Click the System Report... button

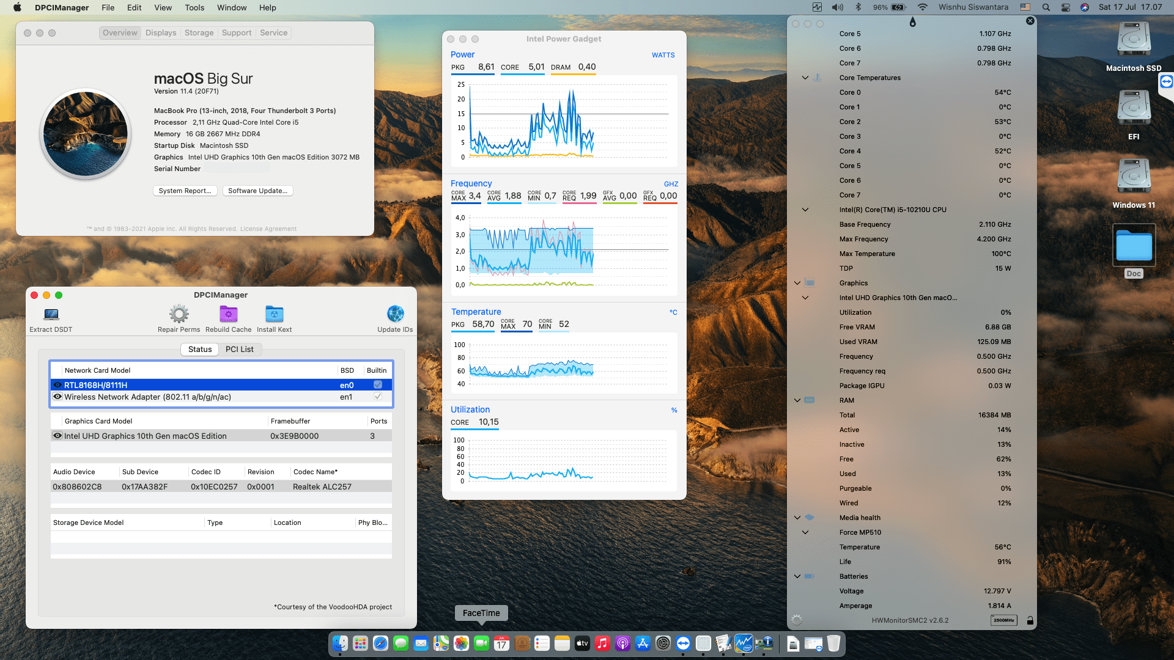185,191
